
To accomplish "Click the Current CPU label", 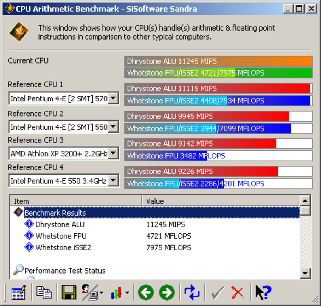I will [x=28, y=60].
